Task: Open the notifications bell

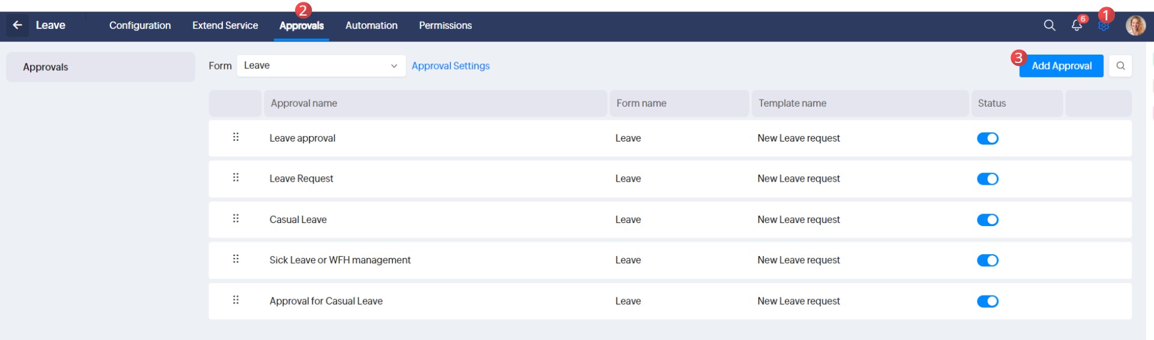Action: [x=1076, y=25]
